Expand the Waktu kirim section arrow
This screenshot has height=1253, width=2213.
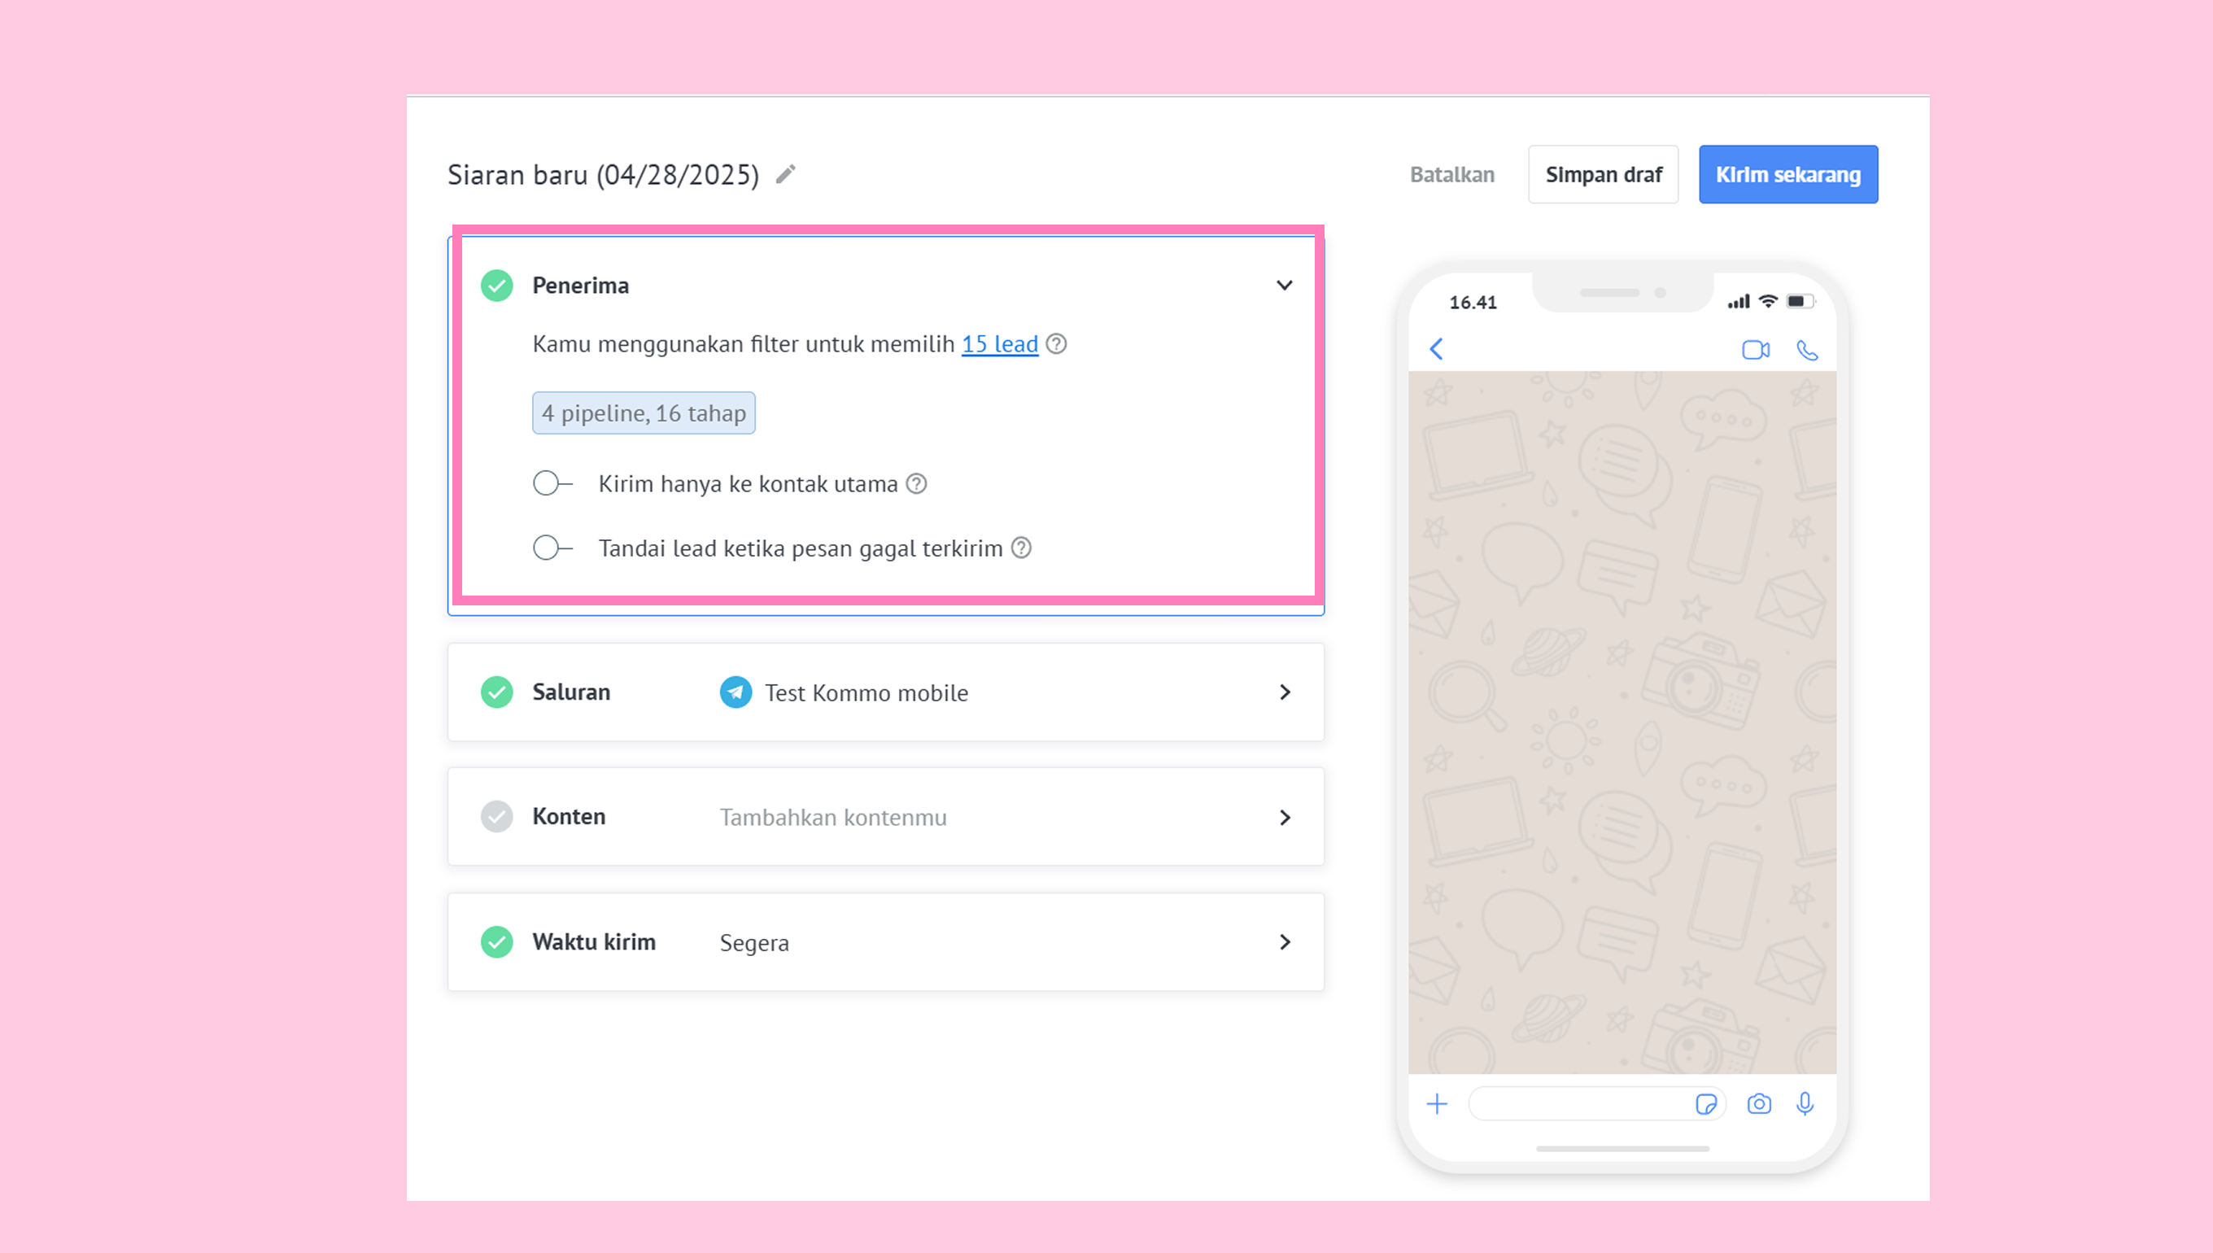1285,942
